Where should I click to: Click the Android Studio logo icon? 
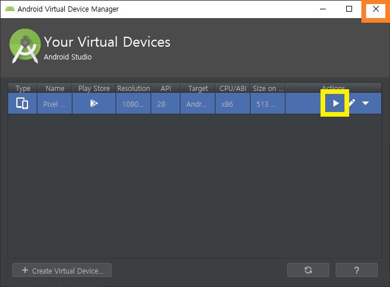25,45
